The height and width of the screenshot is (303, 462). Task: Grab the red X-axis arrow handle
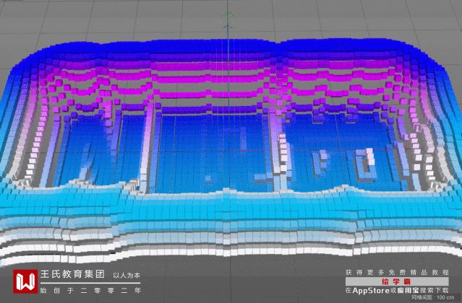408,149
